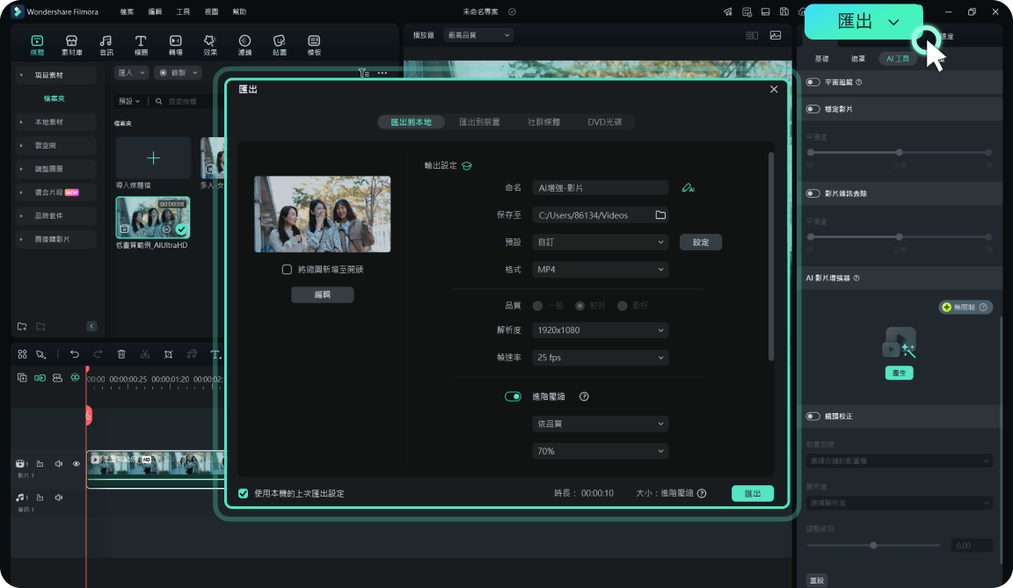Click the add track icon in timeline
This screenshot has height=588, width=1013.
(22, 378)
